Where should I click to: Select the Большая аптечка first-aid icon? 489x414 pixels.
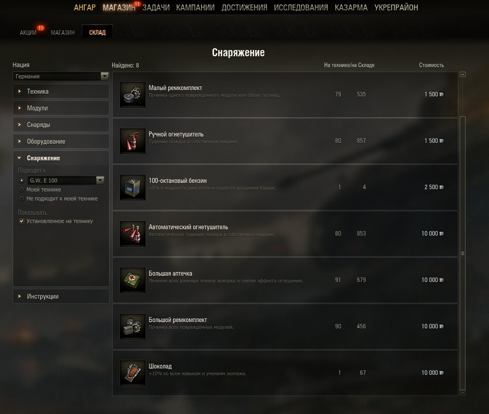(x=133, y=280)
